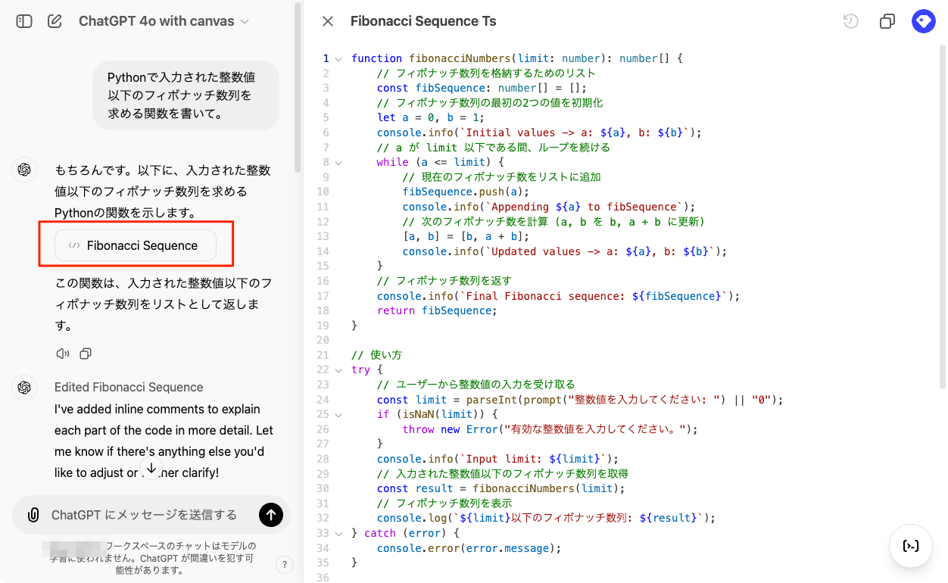Play the response with read aloud icon
This screenshot has width=948, height=583.
(x=63, y=354)
